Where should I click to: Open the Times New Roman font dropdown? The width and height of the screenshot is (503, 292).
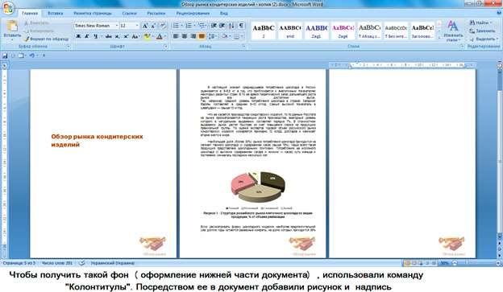(96, 26)
